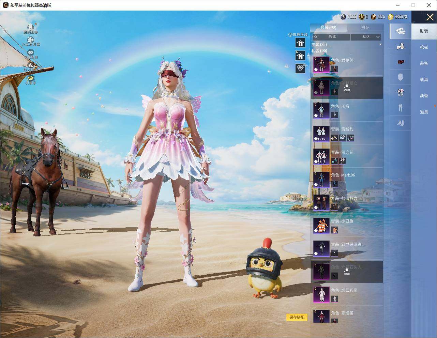Select the backpack equipment category icon

(401, 62)
